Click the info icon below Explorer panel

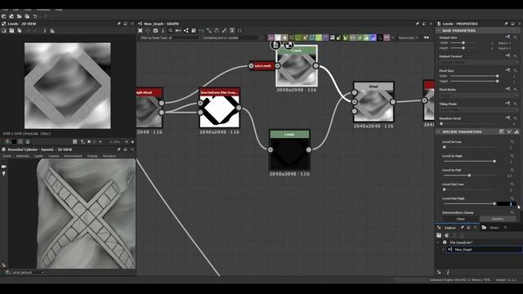point(448,272)
